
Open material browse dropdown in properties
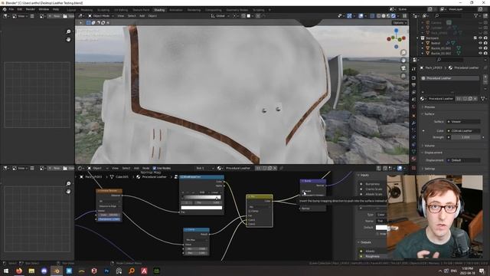pyautogui.click(x=423, y=99)
